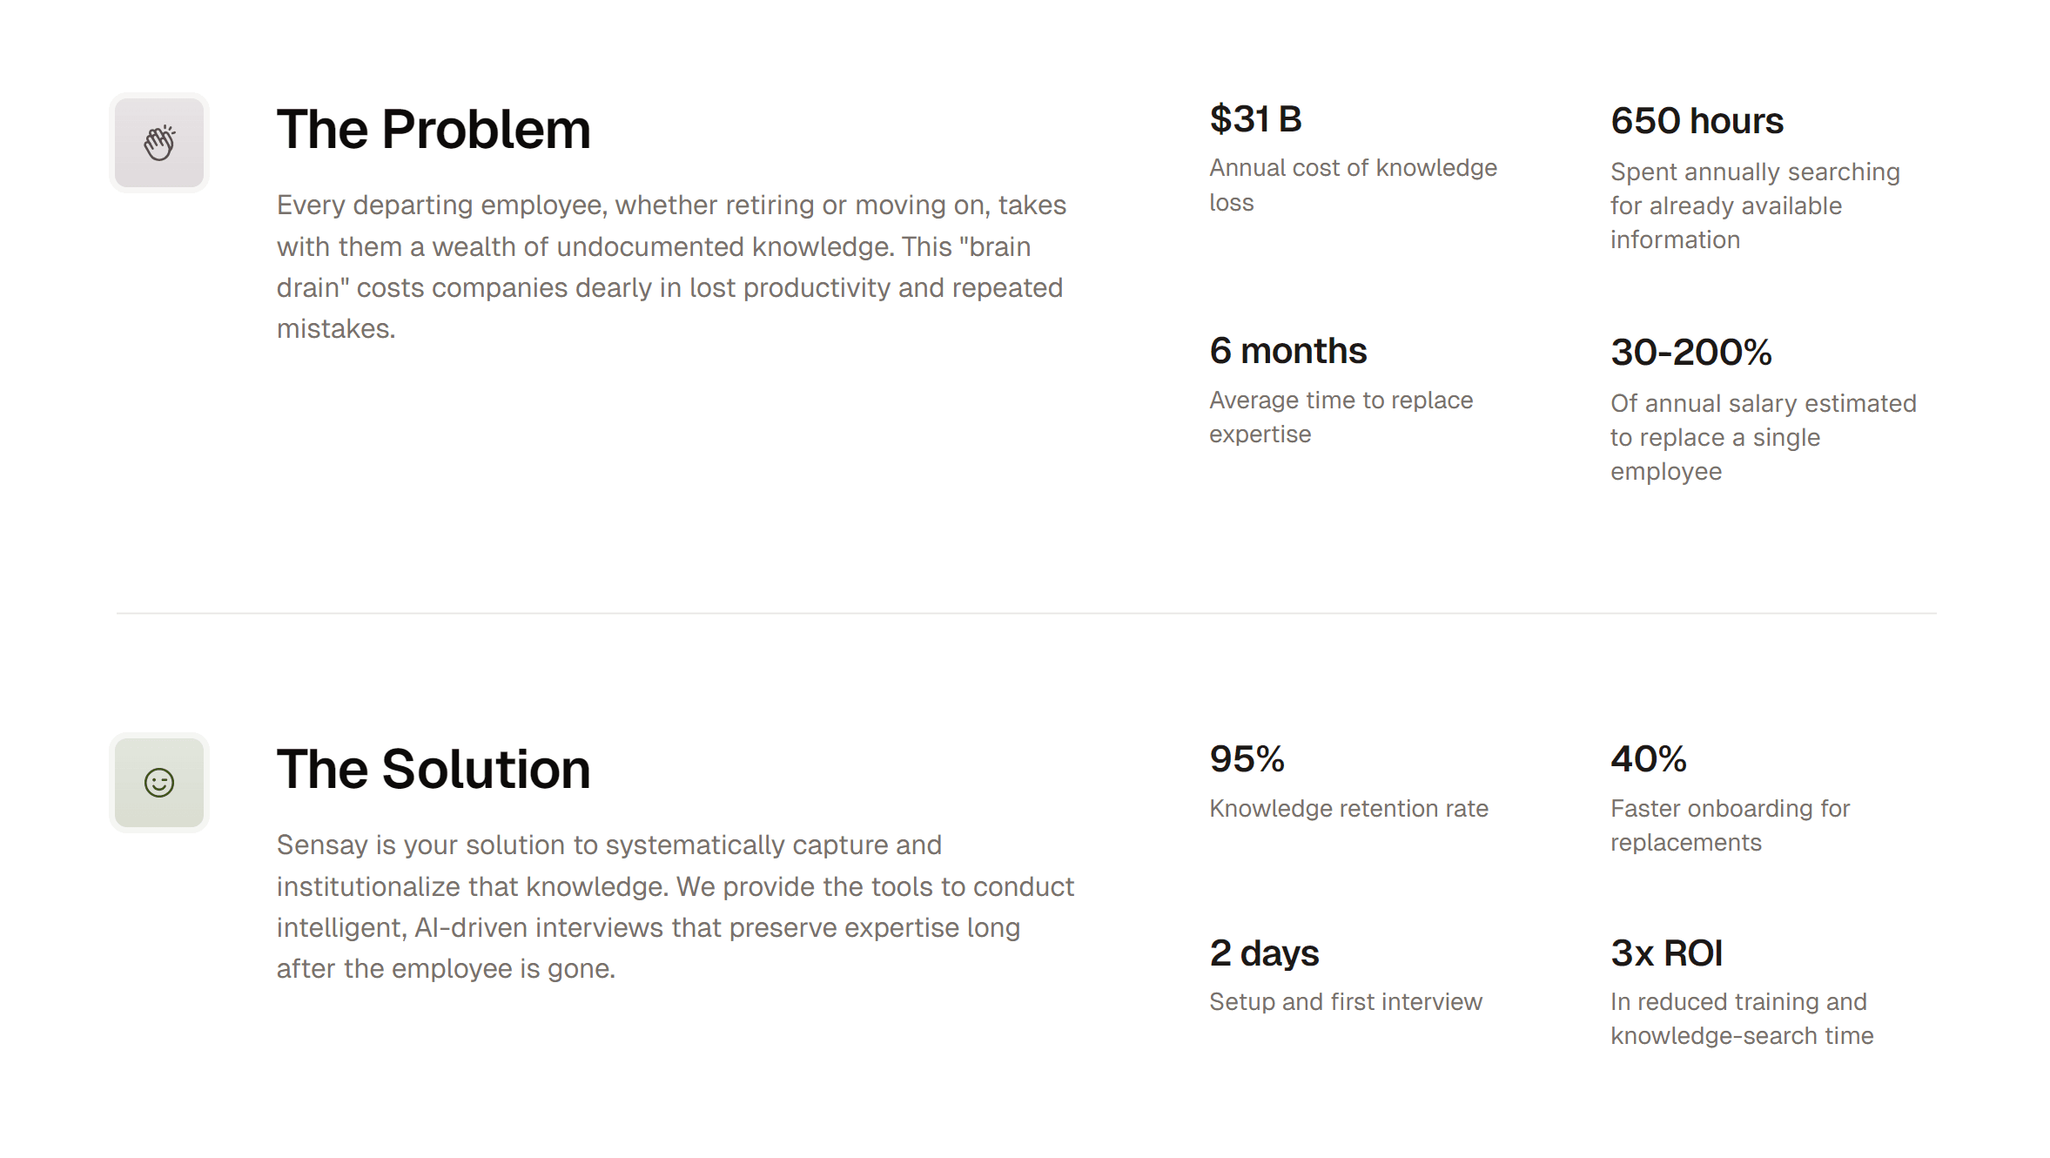This screenshot has width=2050, height=1158.
Task: Click the Sensay solution description paragraph
Action: (675, 906)
